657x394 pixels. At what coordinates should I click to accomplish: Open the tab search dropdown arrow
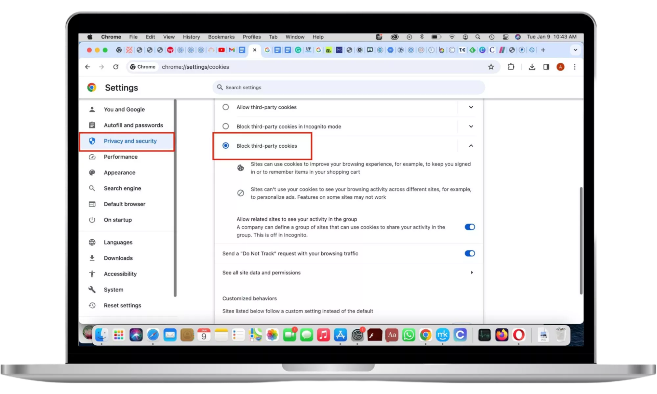click(x=575, y=50)
